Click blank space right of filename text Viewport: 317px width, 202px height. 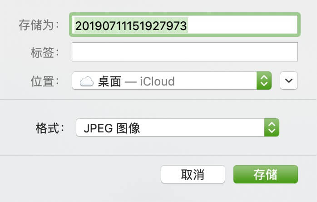[243, 25]
